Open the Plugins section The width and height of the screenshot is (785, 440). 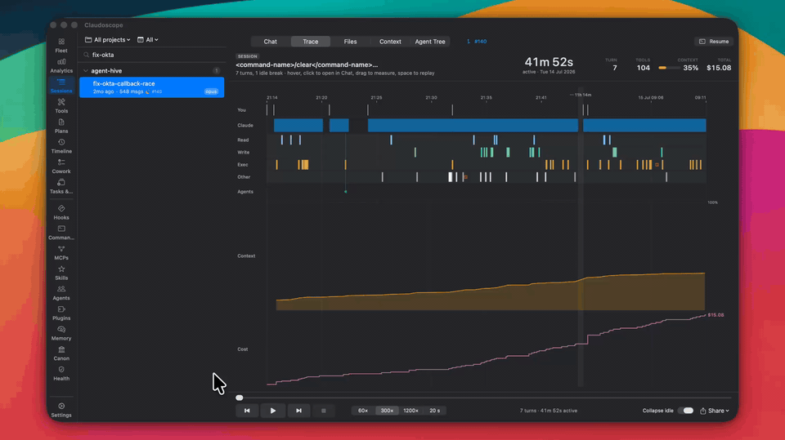point(61,313)
